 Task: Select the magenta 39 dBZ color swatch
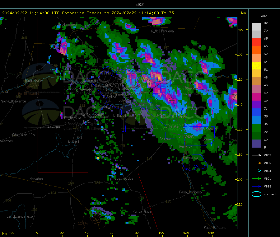(x=256, y=97)
